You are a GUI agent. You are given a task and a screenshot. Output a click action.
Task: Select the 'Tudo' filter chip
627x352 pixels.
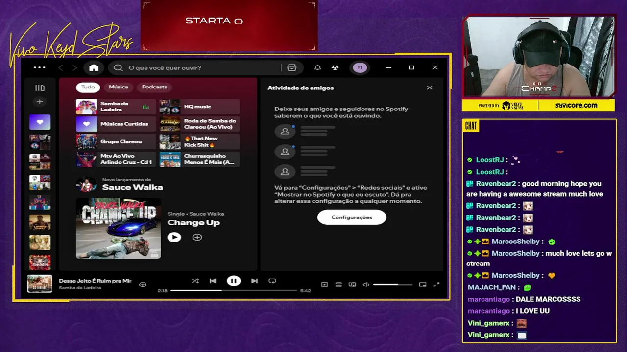point(88,87)
